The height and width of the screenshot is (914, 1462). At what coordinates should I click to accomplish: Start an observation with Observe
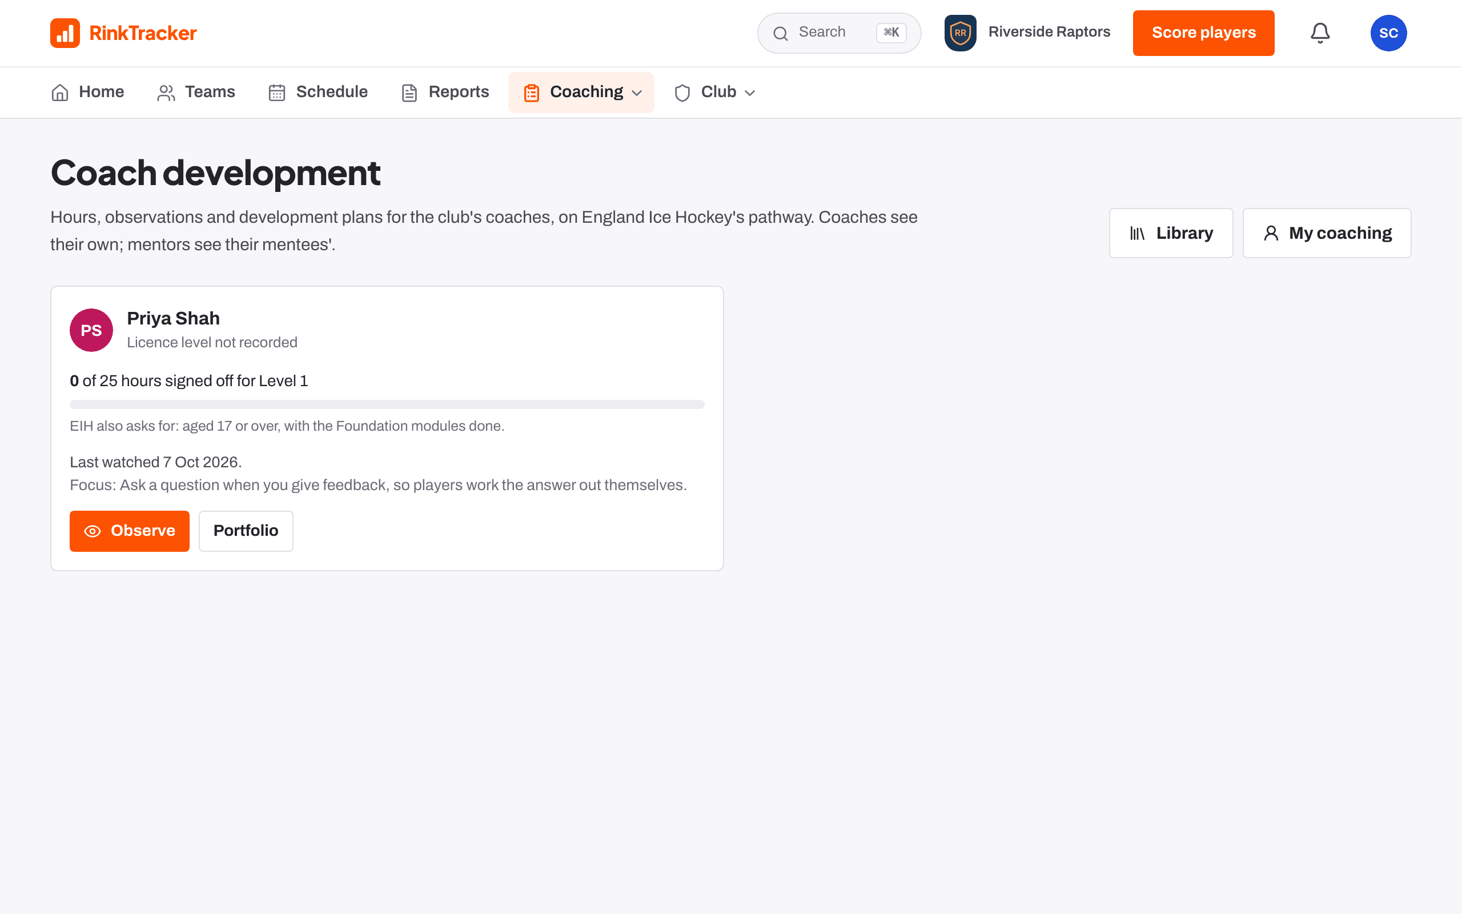pos(129,531)
